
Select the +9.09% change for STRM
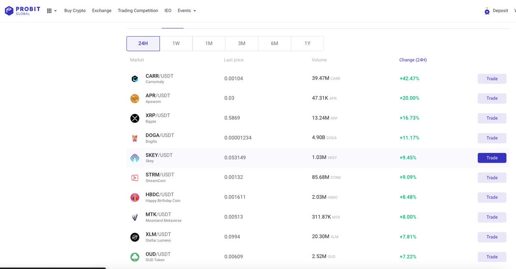pos(408,177)
